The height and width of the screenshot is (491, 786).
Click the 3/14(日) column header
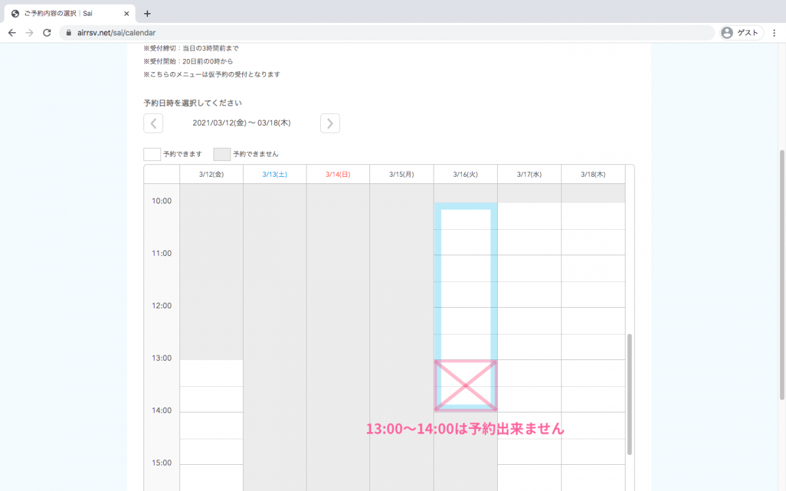tap(338, 175)
